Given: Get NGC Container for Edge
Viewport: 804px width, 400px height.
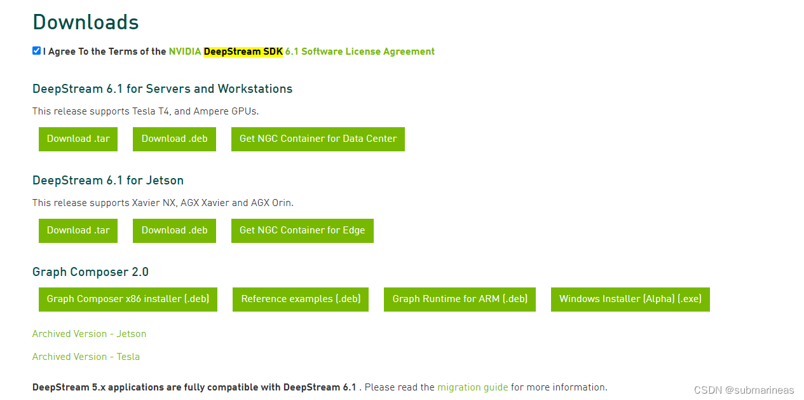Looking at the screenshot, I should 303,230.
